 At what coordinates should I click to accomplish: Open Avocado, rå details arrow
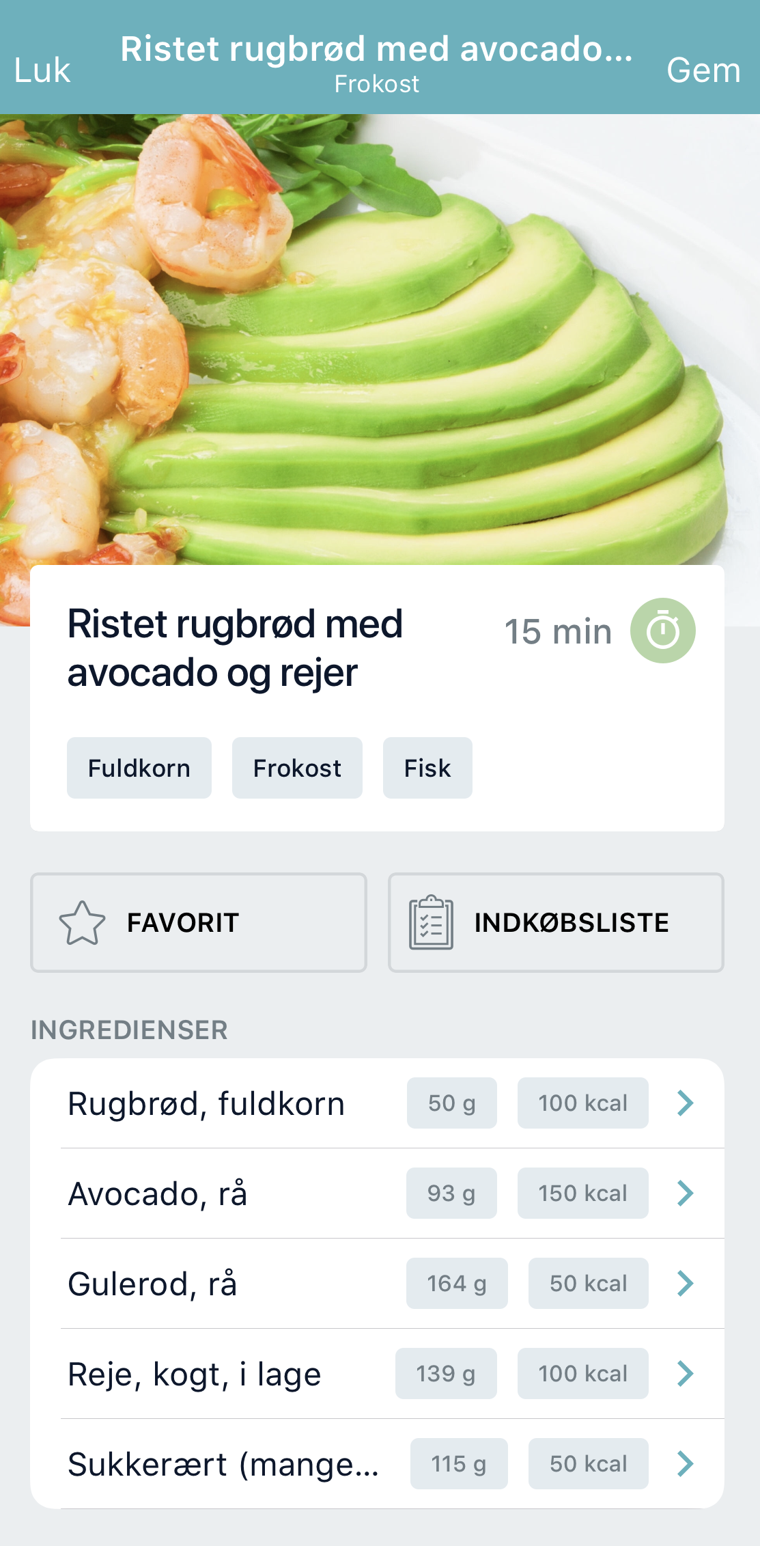(685, 1193)
